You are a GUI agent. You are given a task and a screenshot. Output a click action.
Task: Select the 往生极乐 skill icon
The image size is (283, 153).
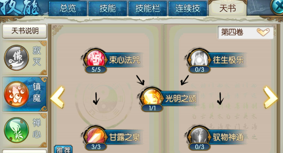(199, 59)
